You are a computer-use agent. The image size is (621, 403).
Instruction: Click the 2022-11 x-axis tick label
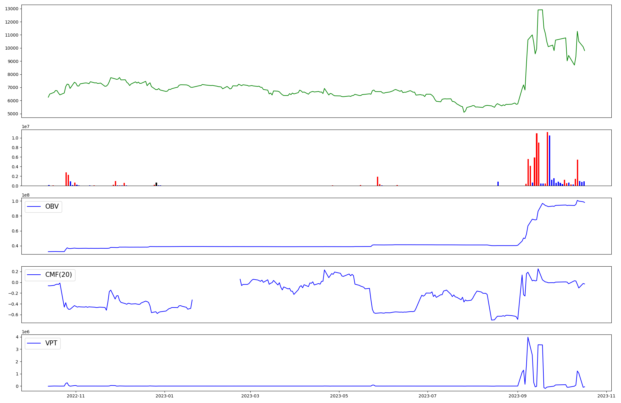[76, 396]
